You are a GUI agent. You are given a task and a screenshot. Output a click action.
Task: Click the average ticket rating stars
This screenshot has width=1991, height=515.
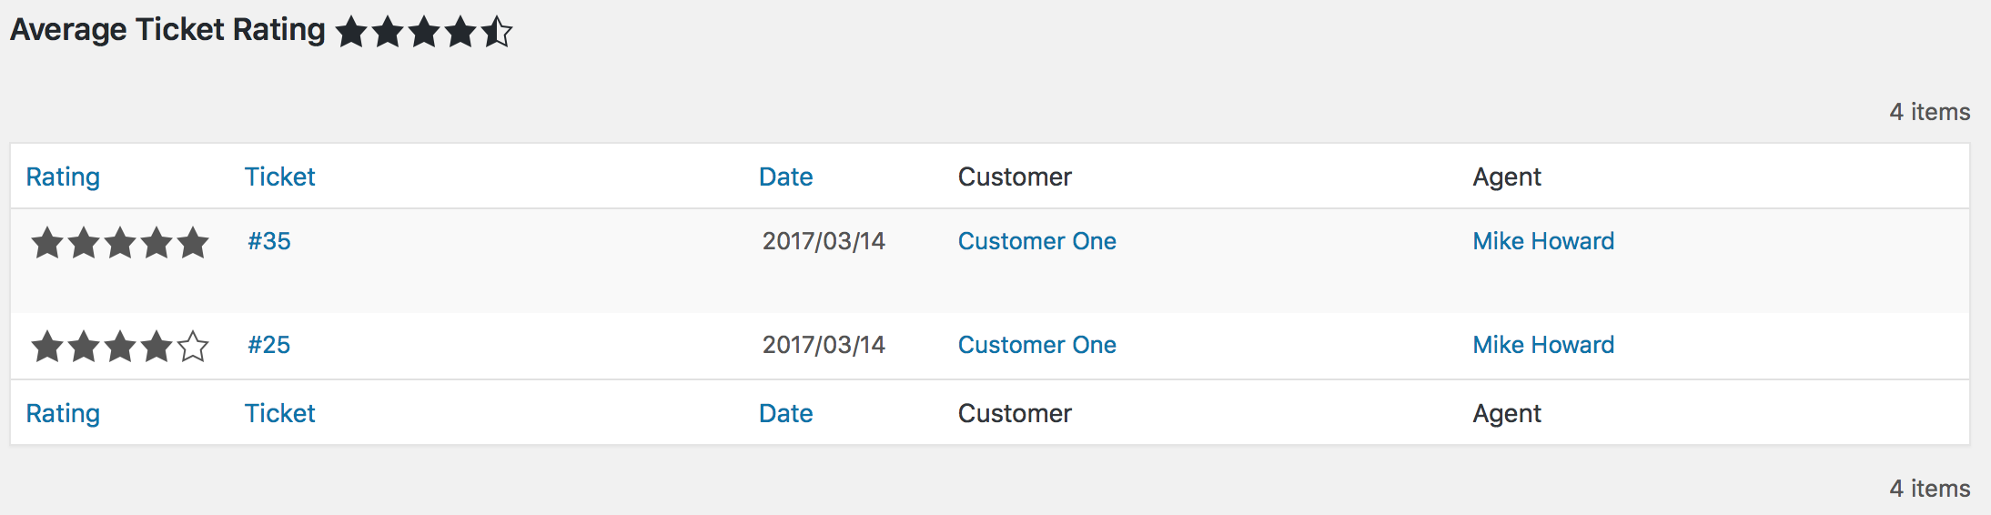(424, 33)
